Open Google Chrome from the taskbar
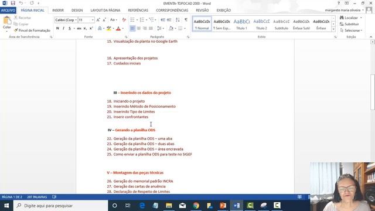 tap(196, 206)
